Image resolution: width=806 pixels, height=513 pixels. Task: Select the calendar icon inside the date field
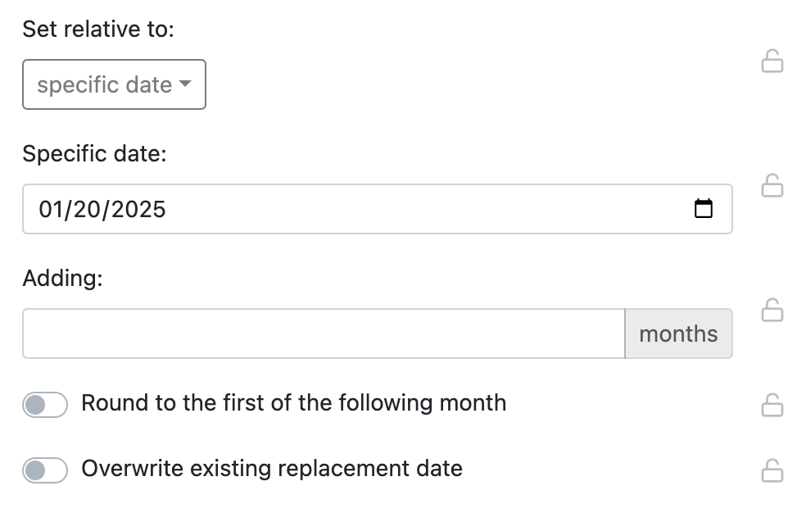[x=704, y=209]
